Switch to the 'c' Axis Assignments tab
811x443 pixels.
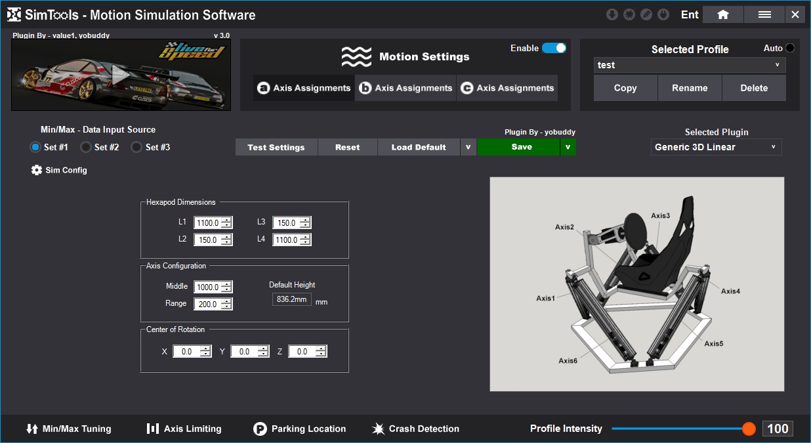point(507,88)
